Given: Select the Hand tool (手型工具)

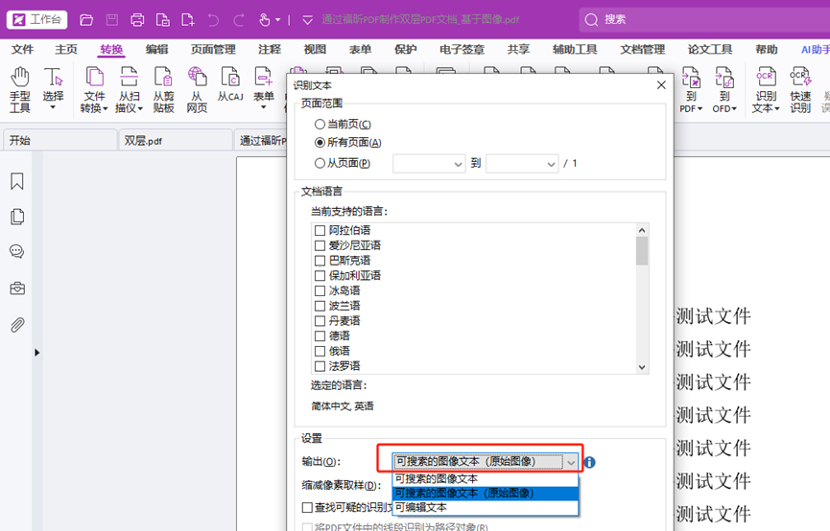Looking at the screenshot, I should pyautogui.click(x=19, y=89).
